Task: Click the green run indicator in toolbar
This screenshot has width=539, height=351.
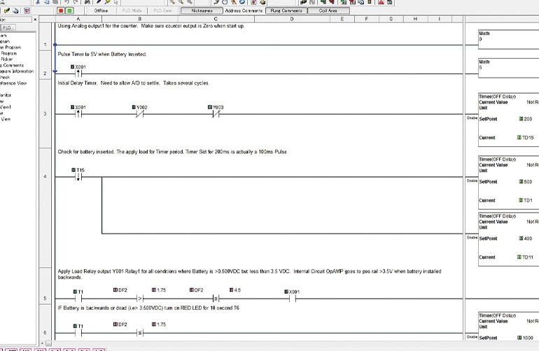Action: pos(69,10)
